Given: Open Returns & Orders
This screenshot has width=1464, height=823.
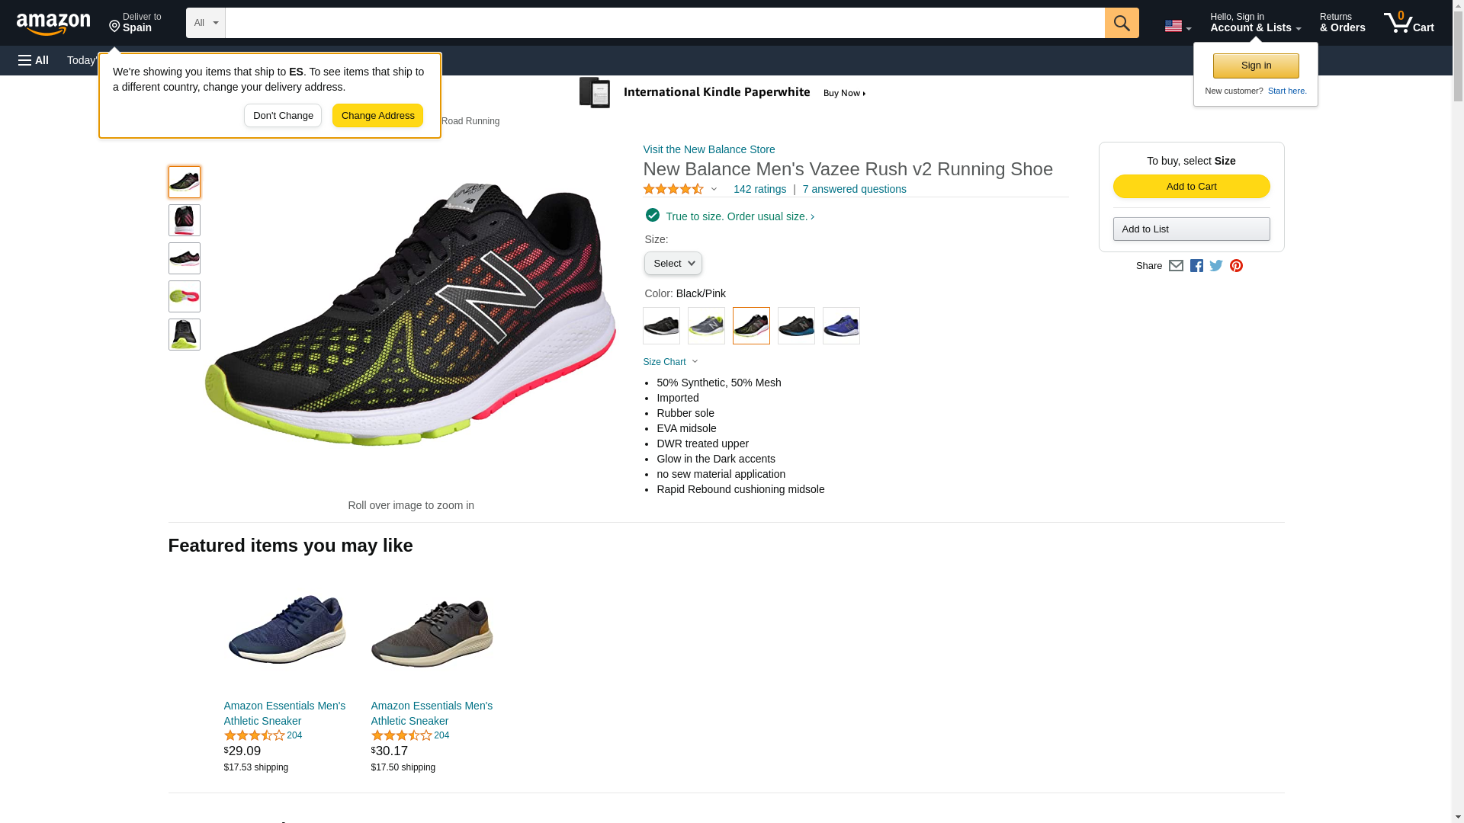Looking at the screenshot, I should pos(1342,23).
